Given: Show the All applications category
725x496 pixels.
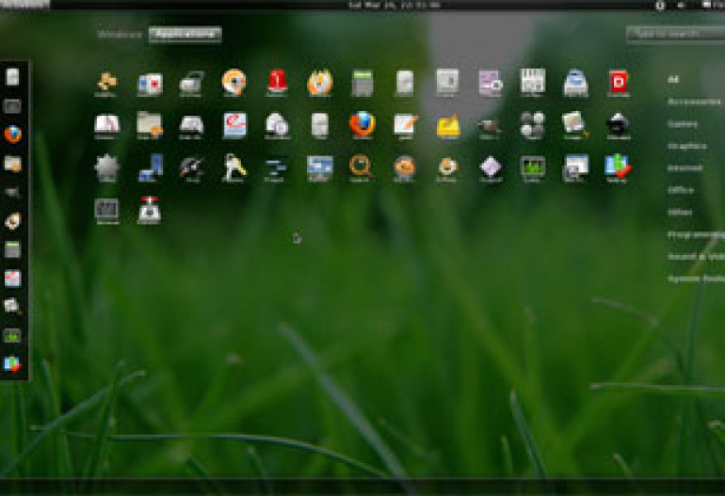Looking at the screenshot, I should [x=673, y=79].
